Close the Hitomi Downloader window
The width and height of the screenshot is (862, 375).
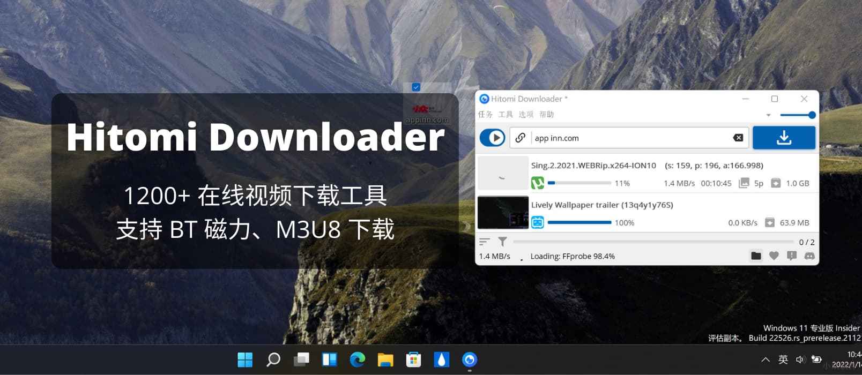(x=804, y=99)
